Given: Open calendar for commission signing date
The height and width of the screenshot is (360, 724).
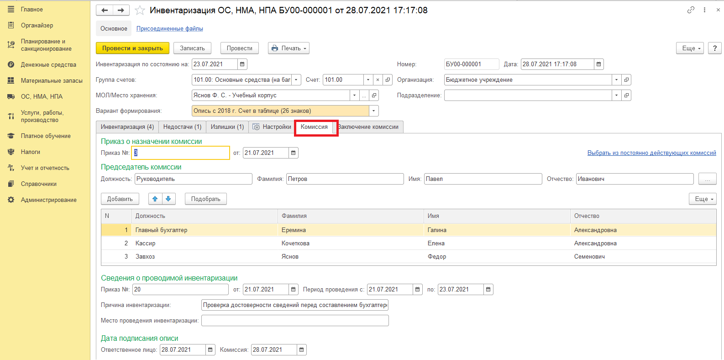Looking at the screenshot, I should (x=301, y=350).
